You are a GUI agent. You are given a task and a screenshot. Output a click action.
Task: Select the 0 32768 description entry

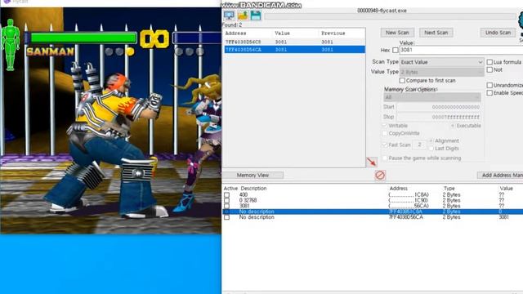[x=248, y=200]
